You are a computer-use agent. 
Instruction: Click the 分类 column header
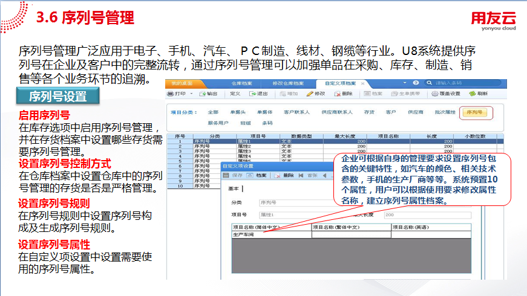(x=215, y=137)
